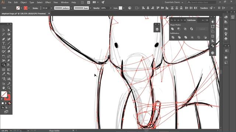Open Essentials Classic workspace switcher
Screen dimensions: 236x132
(174, 2)
